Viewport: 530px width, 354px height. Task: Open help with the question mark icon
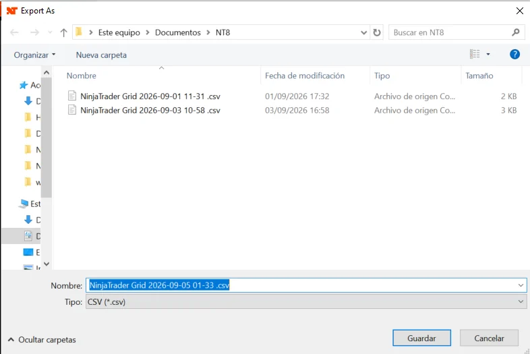(514, 54)
